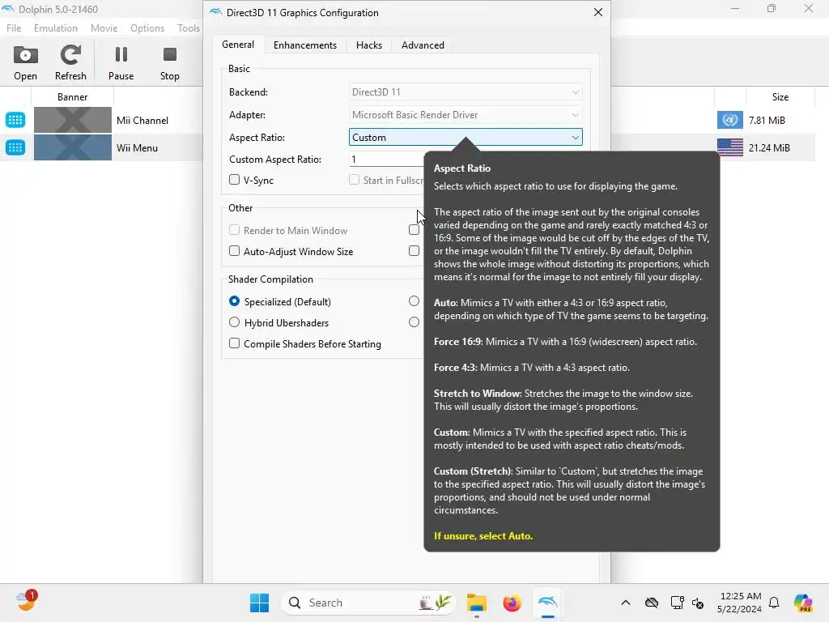The width and height of the screenshot is (829, 622).
Task: Click the Dolphin logo in the dialog title bar
Action: pos(215,12)
